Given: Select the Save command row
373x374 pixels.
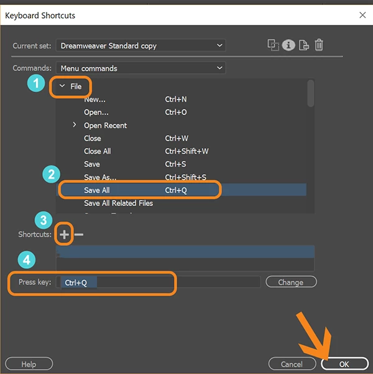Looking at the screenshot, I should [181, 164].
